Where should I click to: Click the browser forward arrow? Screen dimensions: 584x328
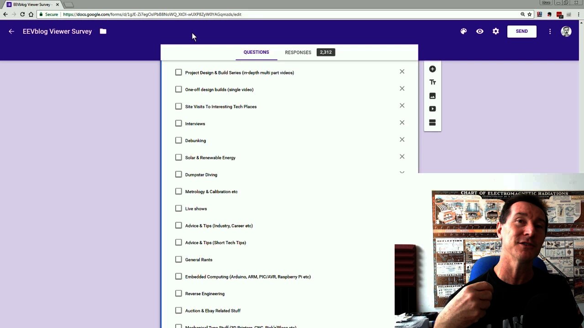click(14, 14)
